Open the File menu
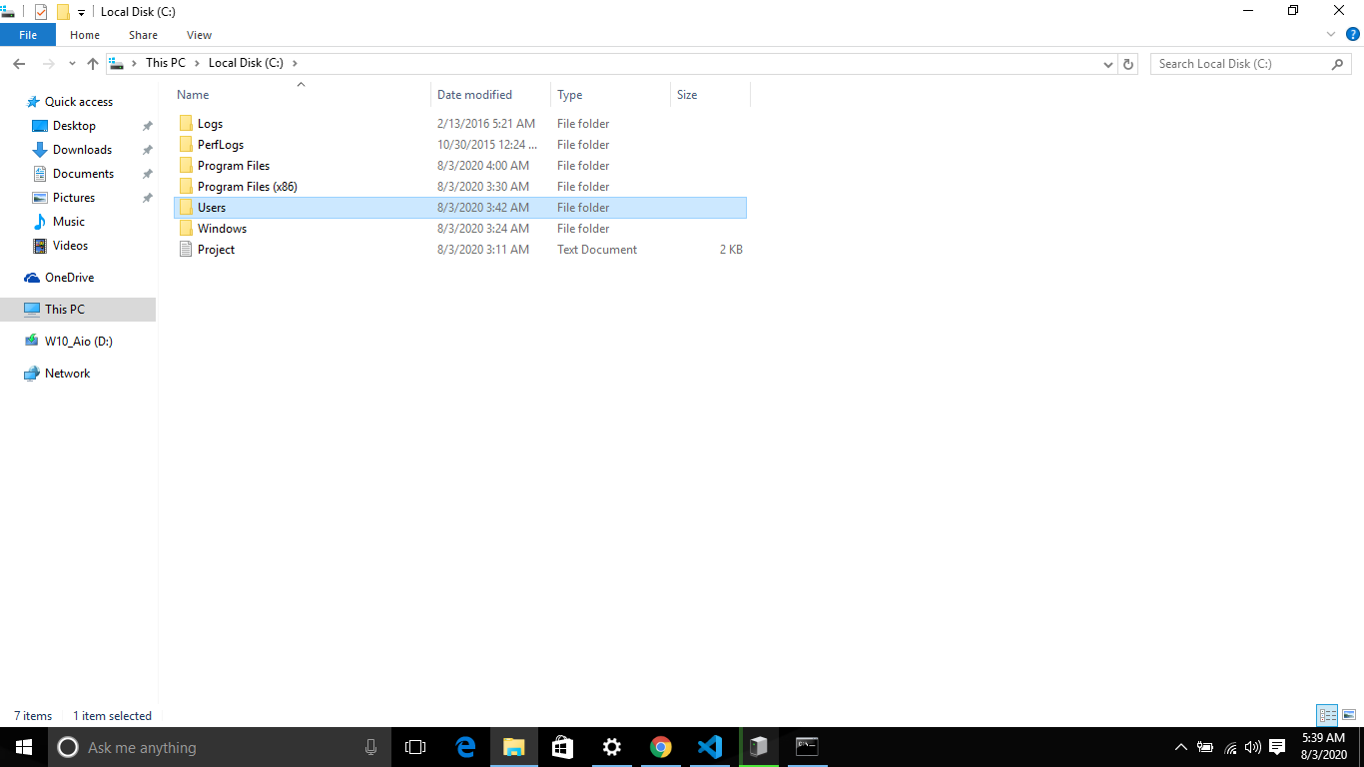 tap(28, 35)
